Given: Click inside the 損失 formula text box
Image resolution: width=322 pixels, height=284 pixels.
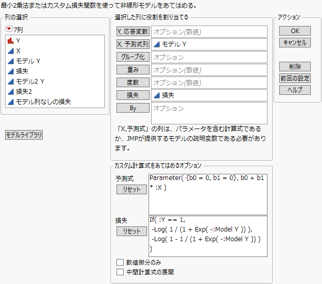Looking at the screenshot, I should click(x=208, y=235).
